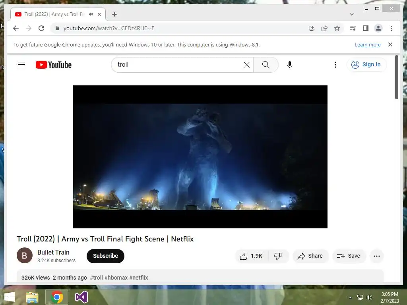This screenshot has width=407, height=305.
Task: Click the video player to pause
Action: pos(200,156)
